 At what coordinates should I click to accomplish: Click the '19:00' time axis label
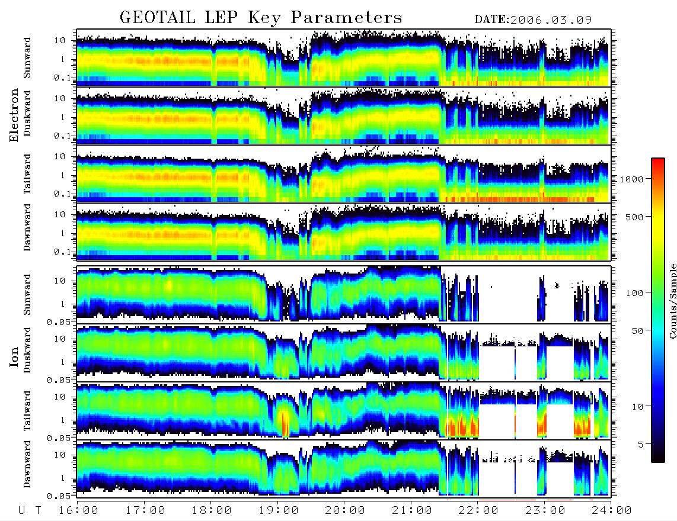coord(279,511)
